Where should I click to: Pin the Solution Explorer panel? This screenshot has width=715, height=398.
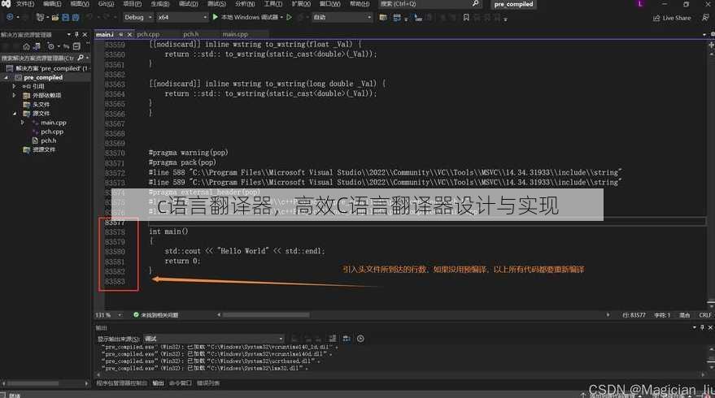76,35
